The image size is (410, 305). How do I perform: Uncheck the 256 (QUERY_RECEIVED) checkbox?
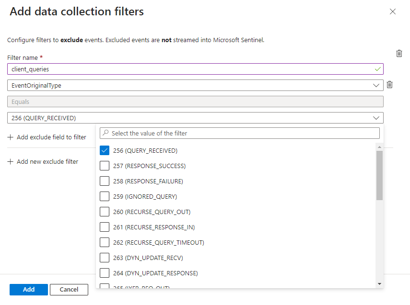(104, 150)
